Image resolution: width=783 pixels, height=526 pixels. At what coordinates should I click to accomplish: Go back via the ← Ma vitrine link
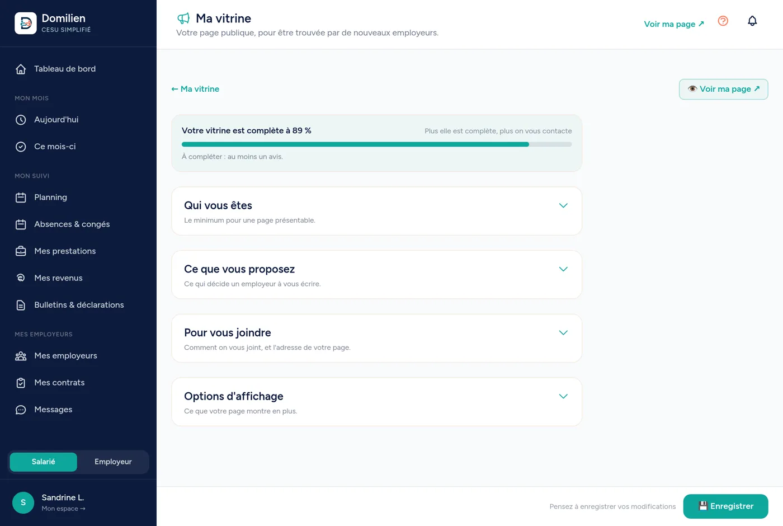pos(195,89)
